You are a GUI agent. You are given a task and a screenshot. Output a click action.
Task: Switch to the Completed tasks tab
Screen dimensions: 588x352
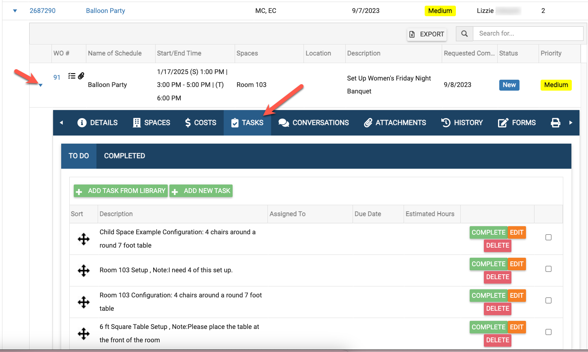(x=124, y=156)
